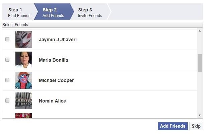Tick the checkbox next to Jaymin J Jhaveri
Viewport: 206px width, 135px height.
pyautogui.click(x=7, y=39)
